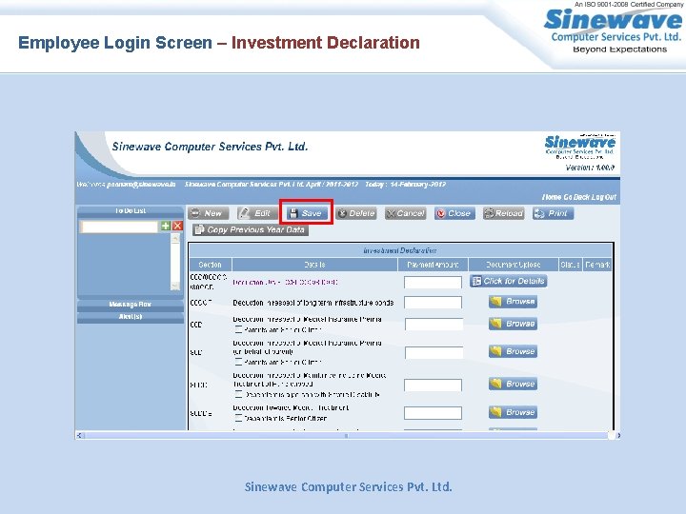This screenshot has height=514, width=686.
Task: Add a To Do List item with the green plus
Action: point(166,226)
